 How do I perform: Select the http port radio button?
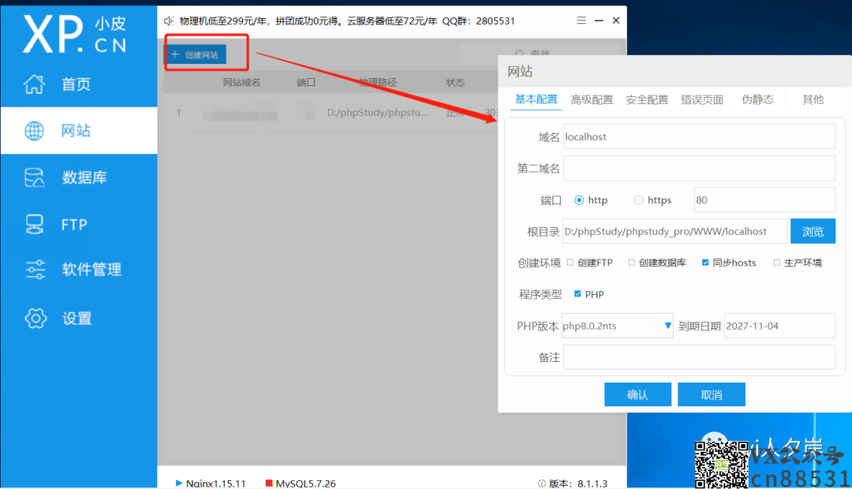point(579,200)
